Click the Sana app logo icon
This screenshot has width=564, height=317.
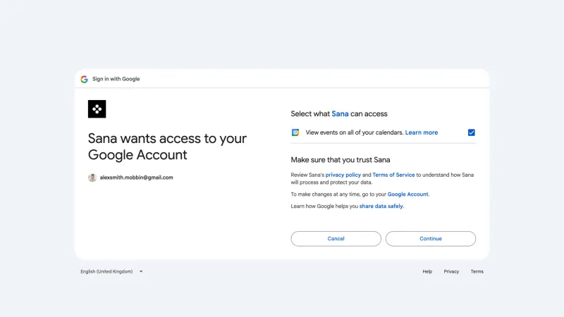[x=97, y=109]
